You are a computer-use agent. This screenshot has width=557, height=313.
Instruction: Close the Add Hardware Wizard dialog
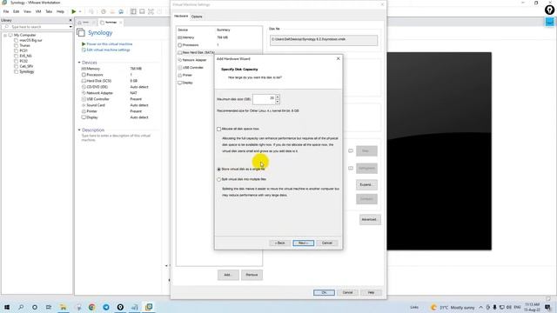click(x=339, y=58)
